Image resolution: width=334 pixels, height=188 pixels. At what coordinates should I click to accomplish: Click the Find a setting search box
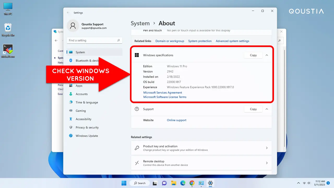click(94, 40)
